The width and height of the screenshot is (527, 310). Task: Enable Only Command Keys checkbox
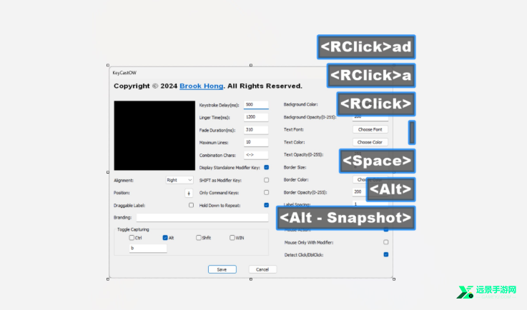266,192
